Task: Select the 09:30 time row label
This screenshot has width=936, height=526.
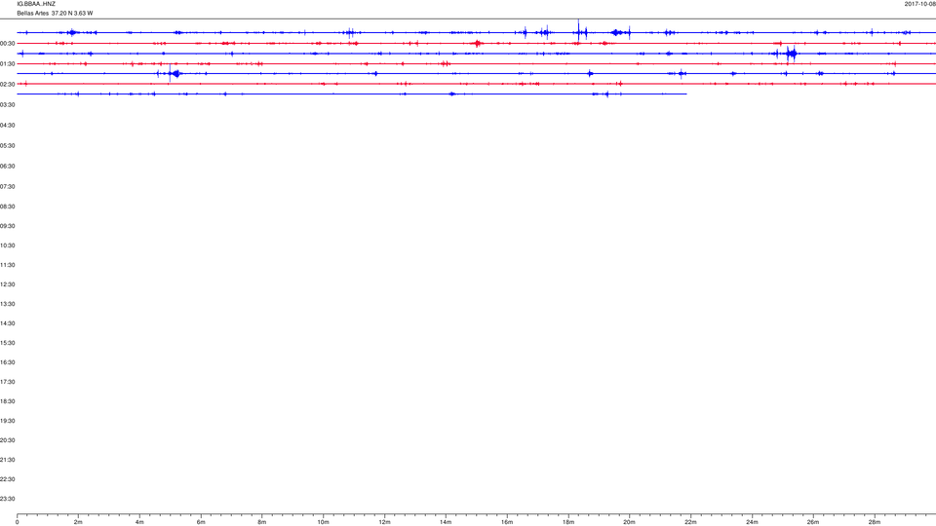Action: [7, 227]
